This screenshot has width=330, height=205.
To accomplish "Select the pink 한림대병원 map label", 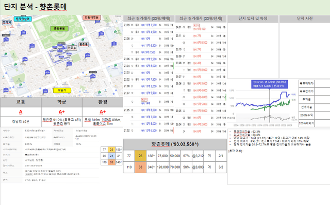I will tap(92, 17).
